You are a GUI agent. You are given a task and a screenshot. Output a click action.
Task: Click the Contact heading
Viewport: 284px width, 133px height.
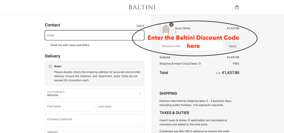[x=52, y=25]
